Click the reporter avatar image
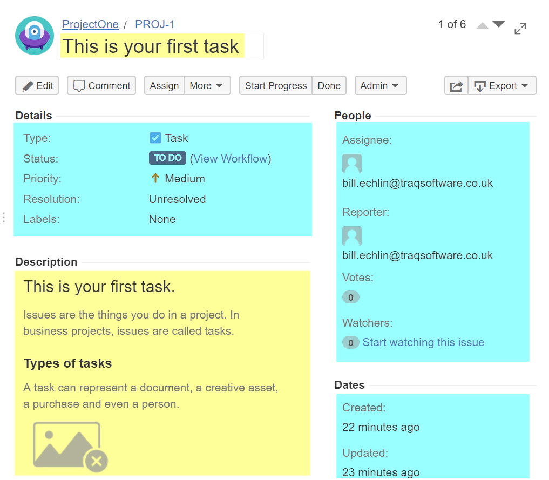The height and width of the screenshot is (480, 549). pos(352,236)
